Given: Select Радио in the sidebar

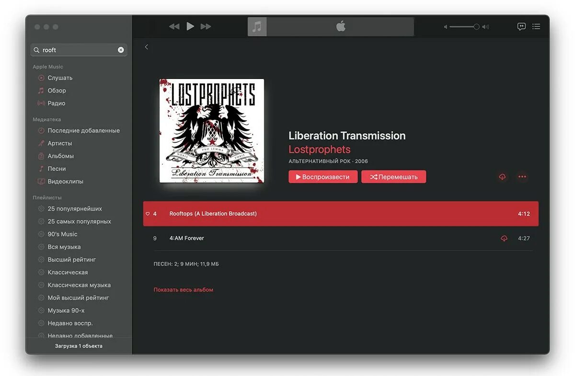Looking at the screenshot, I should [56, 103].
